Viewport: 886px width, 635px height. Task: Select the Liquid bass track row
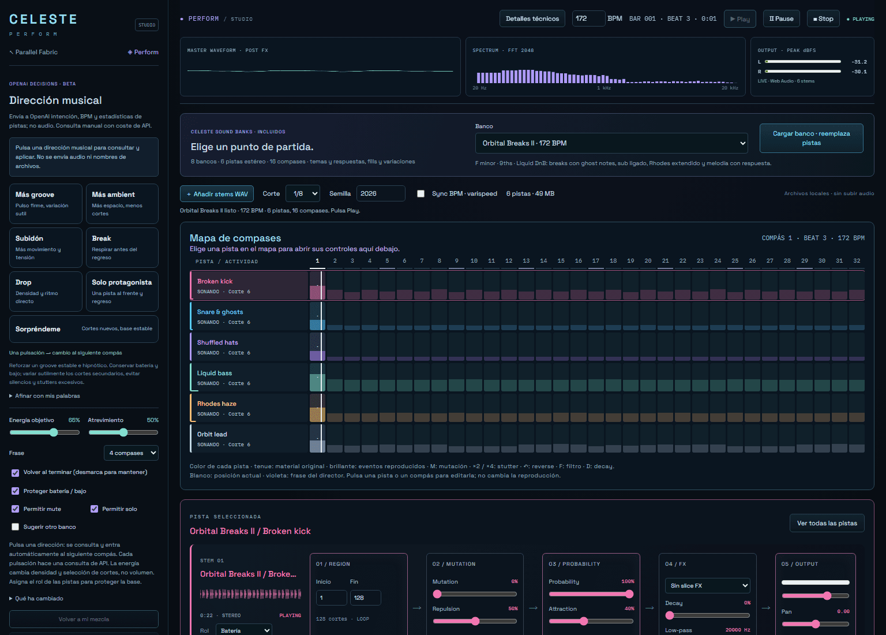[x=249, y=378]
